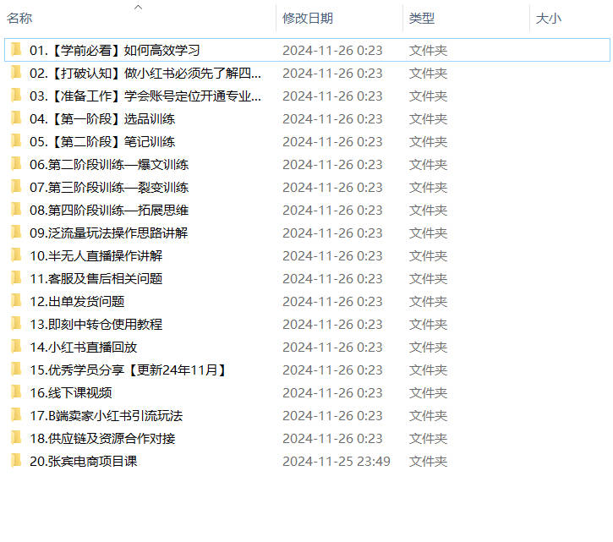Sort by the 类型 column header
This screenshot has height=542, width=613.
tap(422, 19)
